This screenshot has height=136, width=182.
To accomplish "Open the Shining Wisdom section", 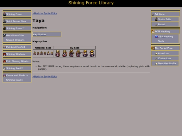I will pos(17,54).
